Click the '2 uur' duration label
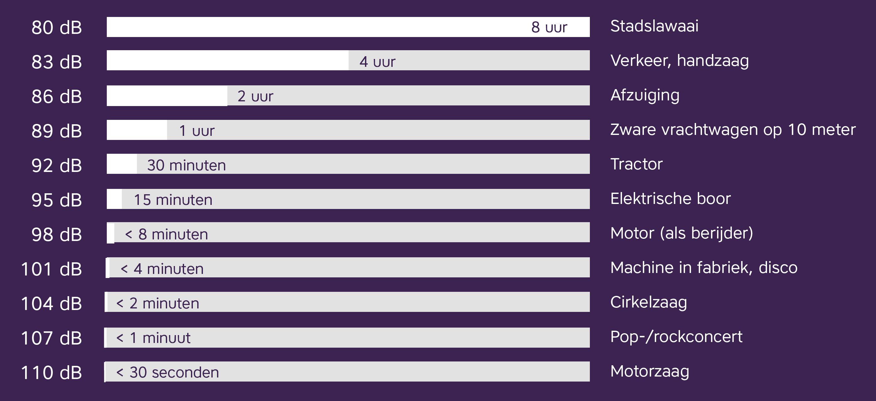876x401 pixels. (x=255, y=96)
